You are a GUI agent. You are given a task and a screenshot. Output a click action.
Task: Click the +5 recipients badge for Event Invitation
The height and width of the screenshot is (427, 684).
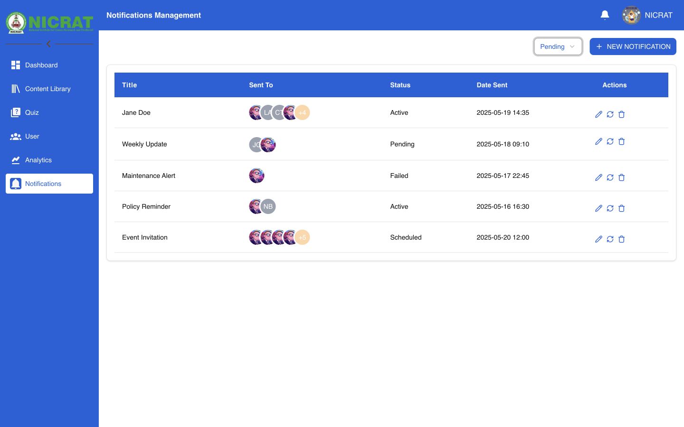[x=303, y=237]
